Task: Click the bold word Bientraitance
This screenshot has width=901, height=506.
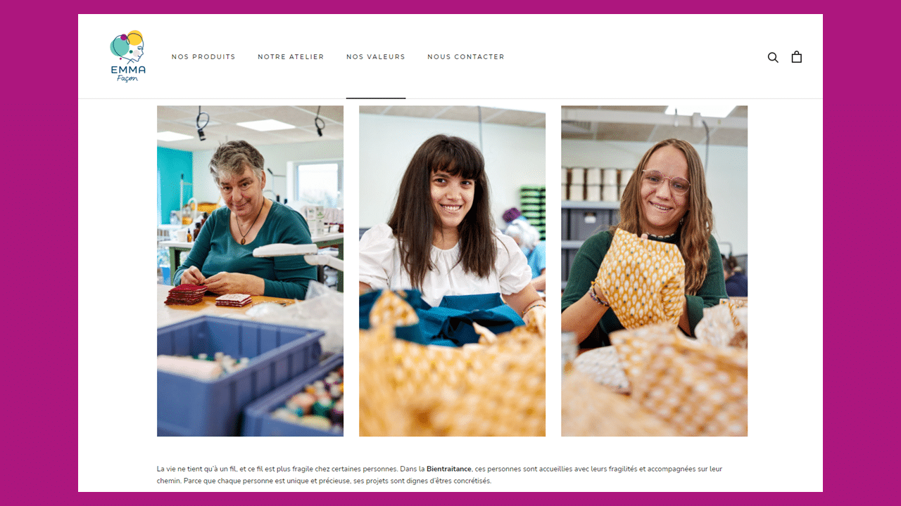Action: point(448,469)
